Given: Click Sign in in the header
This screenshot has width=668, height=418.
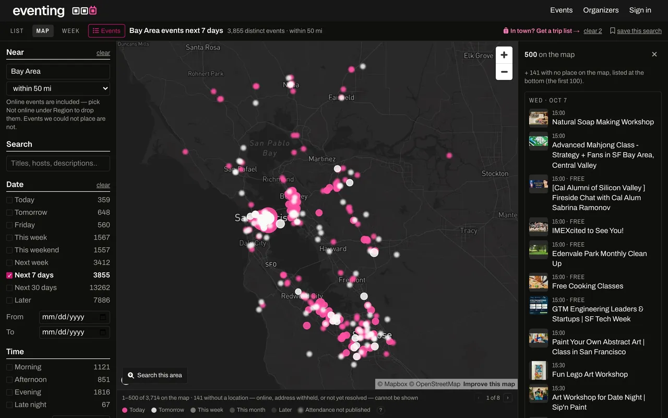Looking at the screenshot, I should (x=640, y=10).
